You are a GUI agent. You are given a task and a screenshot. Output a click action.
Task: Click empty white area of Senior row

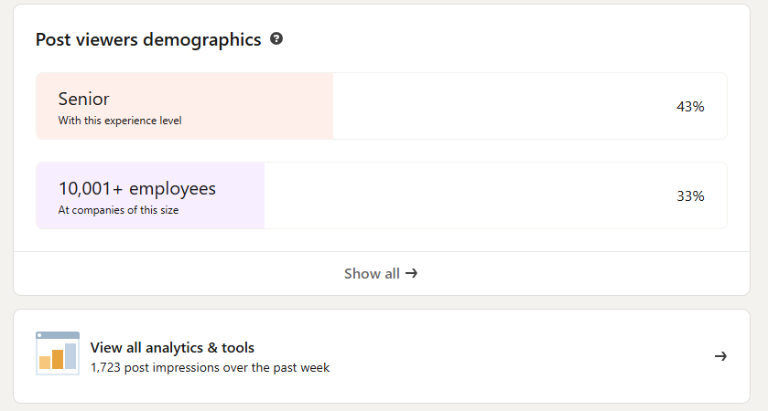point(500,106)
